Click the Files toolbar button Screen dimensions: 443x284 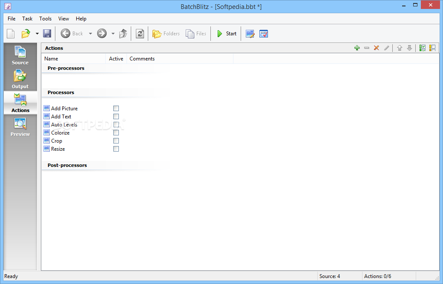[x=196, y=34]
